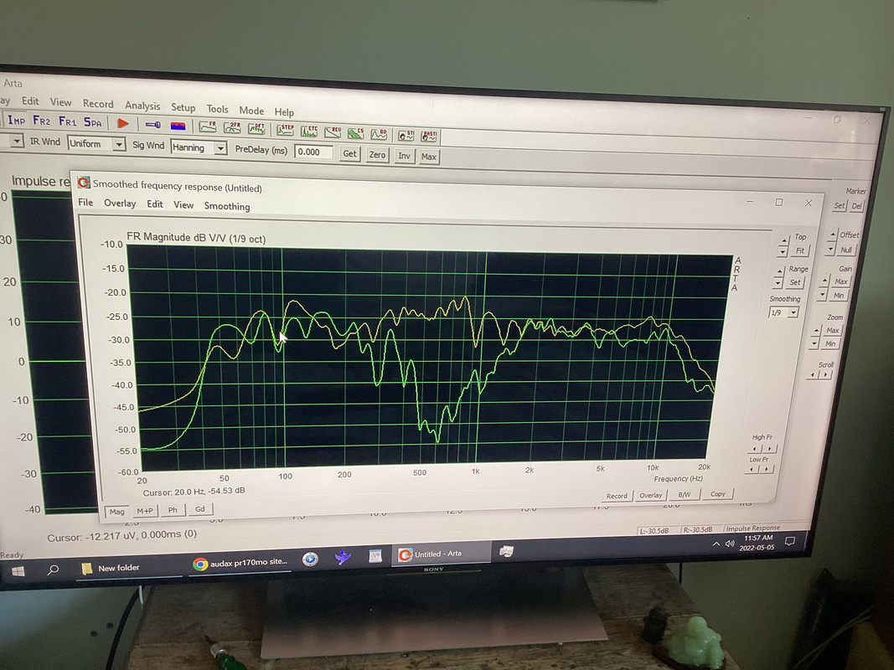Click the Max button beside Inv
This screenshot has height=670, width=894.
tap(429, 157)
